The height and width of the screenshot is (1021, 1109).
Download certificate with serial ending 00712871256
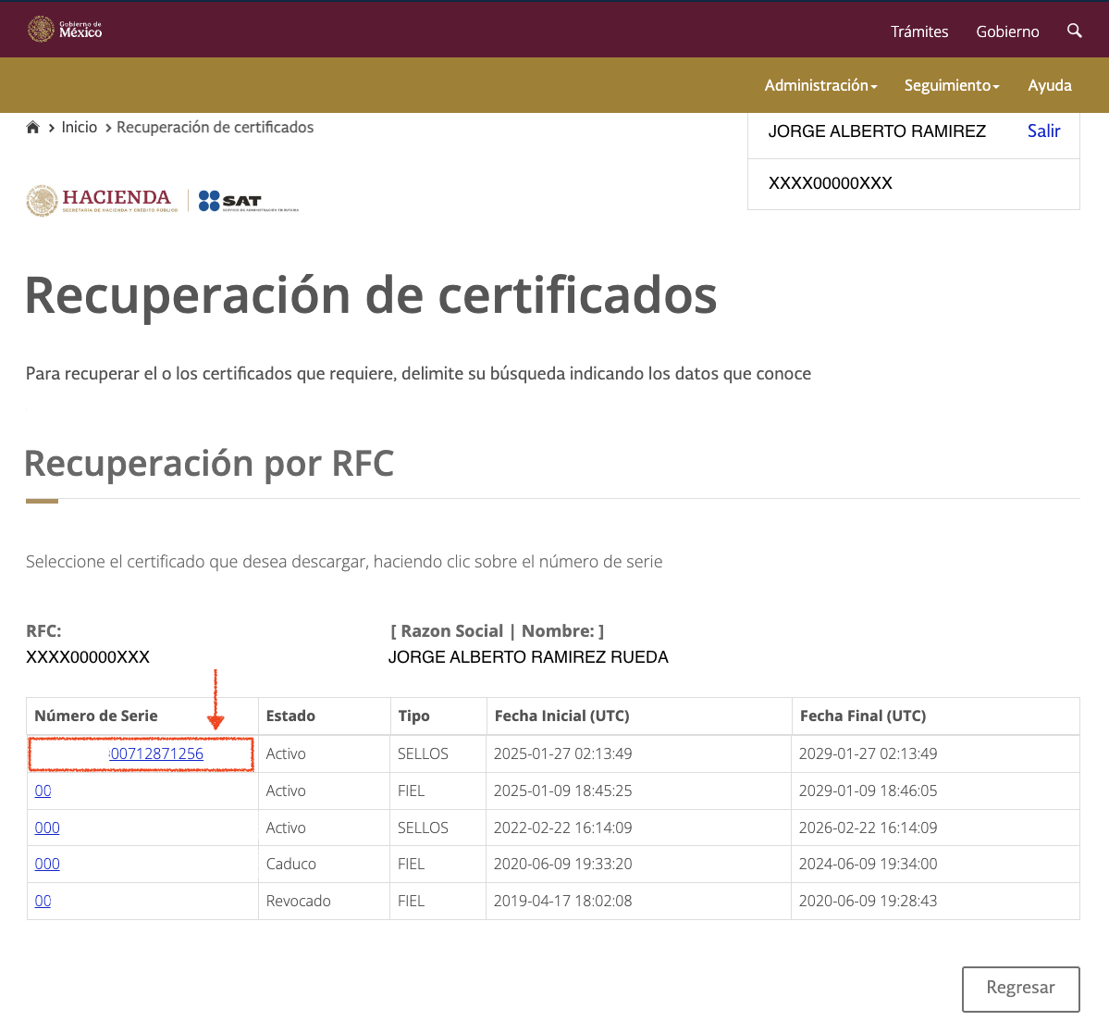[156, 753]
